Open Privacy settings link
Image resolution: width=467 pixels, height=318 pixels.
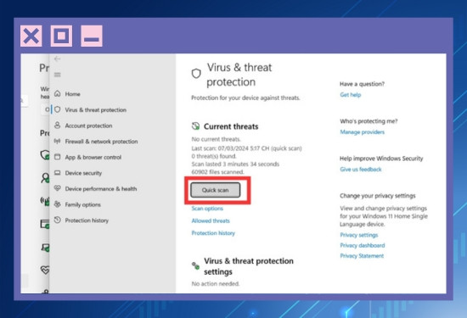coord(359,235)
